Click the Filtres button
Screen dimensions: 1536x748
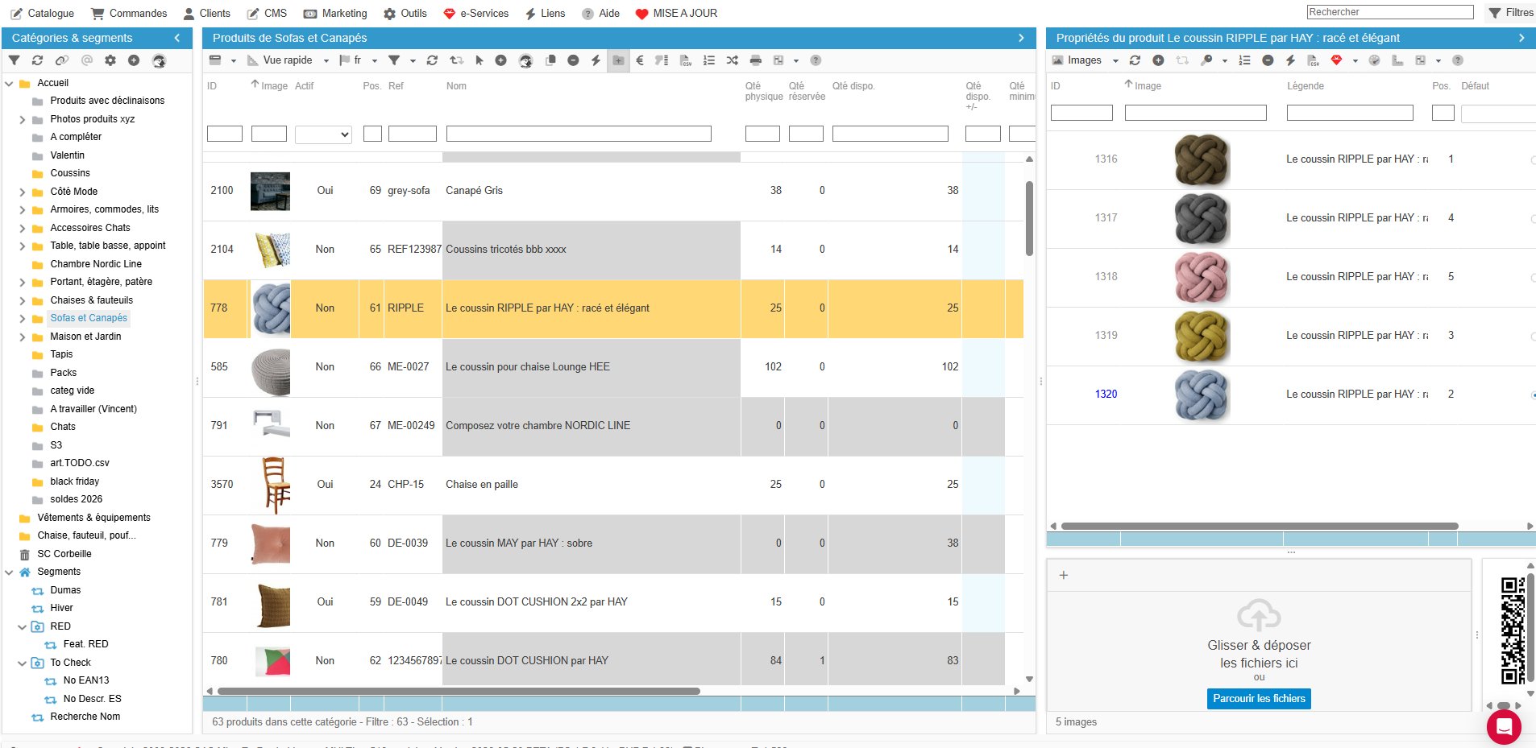[1510, 13]
